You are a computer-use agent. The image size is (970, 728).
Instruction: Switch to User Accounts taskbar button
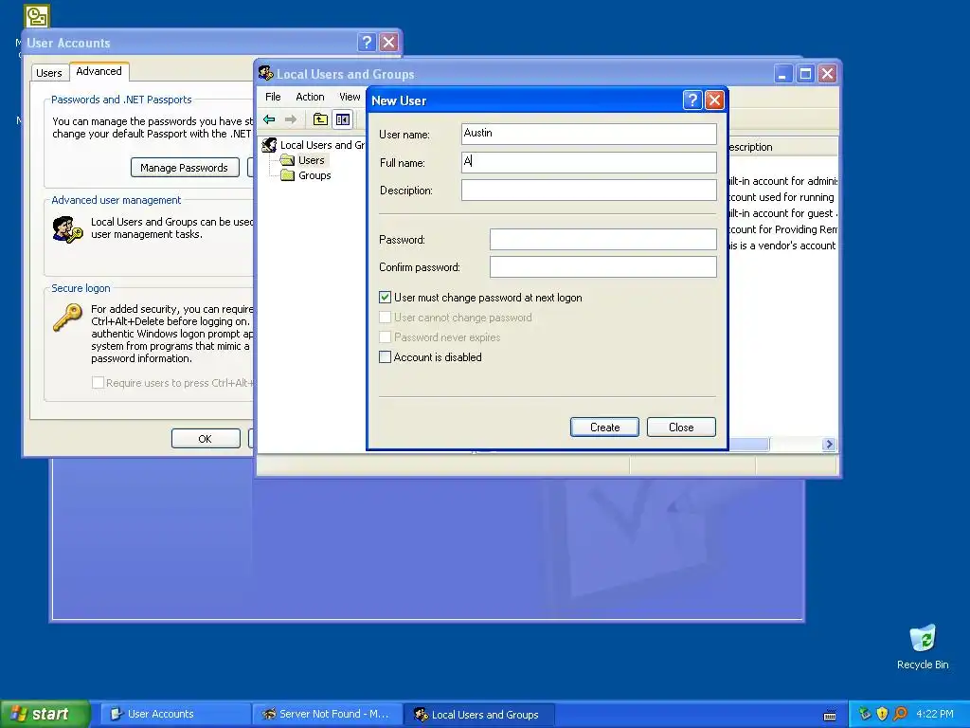[175, 714]
